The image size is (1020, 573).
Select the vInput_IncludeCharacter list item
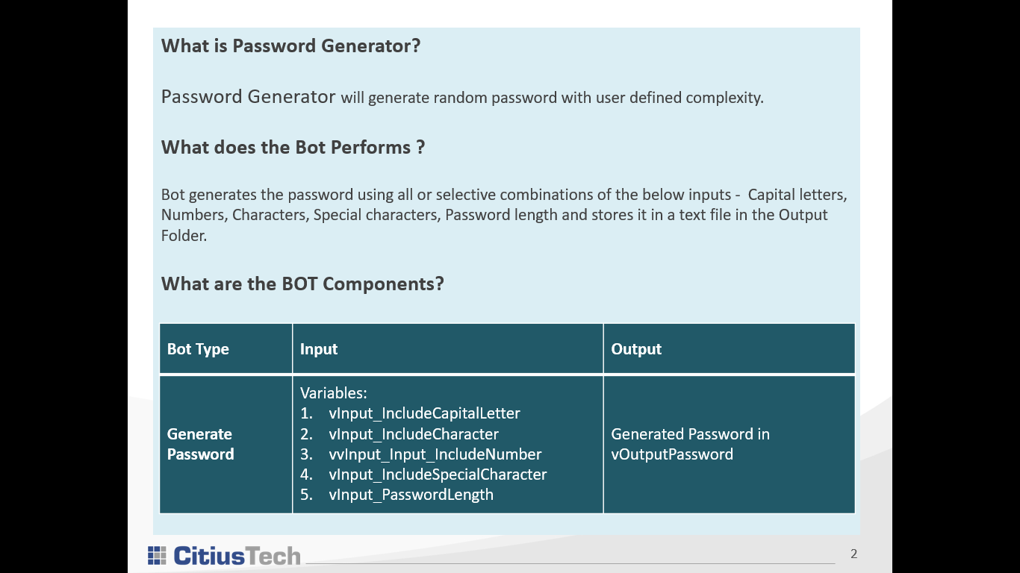pos(414,434)
